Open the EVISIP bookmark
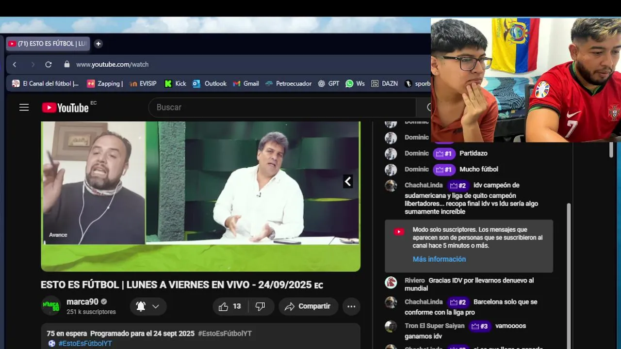The height and width of the screenshot is (349, 621). click(x=143, y=83)
